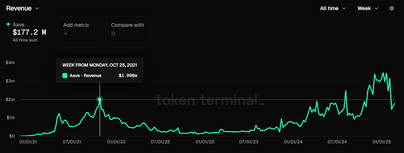This screenshot has height=153, width=404.
Task: Click the Compare with card
Action: [x=128, y=32]
